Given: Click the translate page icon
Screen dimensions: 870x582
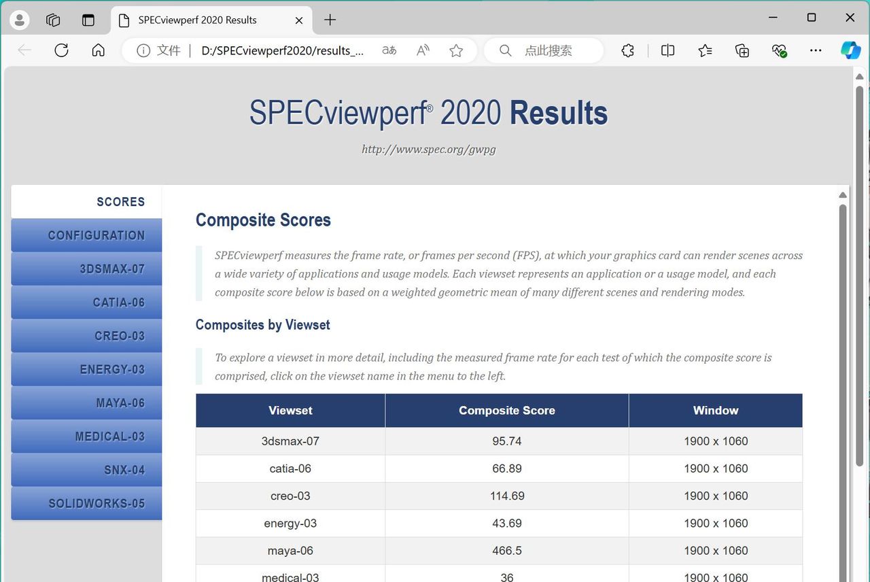Looking at the screenshot, I should coord(389,50).
